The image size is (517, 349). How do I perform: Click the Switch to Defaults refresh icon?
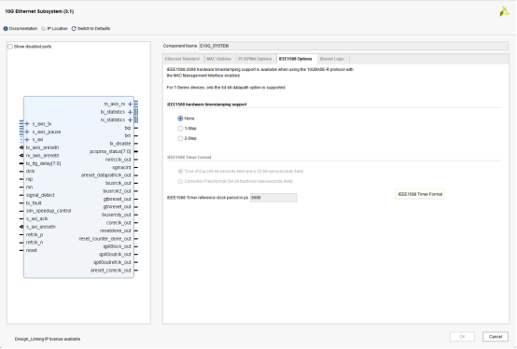click(74, 29)
